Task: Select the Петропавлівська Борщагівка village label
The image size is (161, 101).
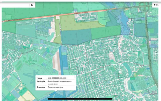Action: tap(122, 61)
